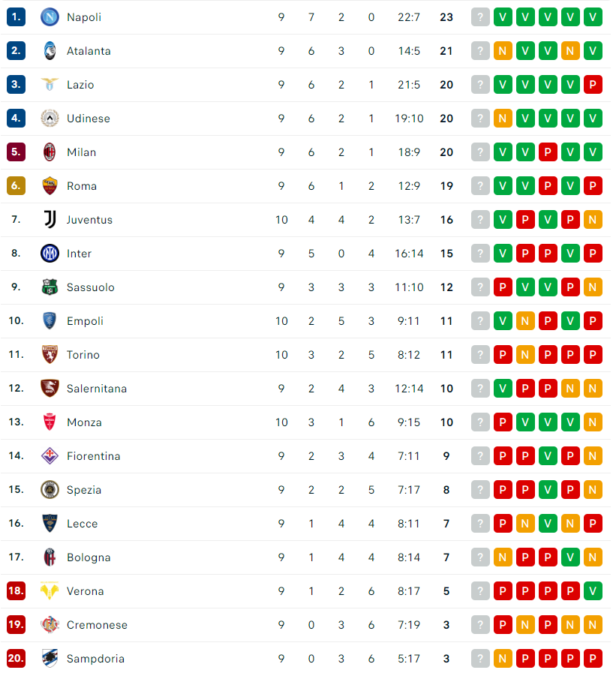Image resolution: width=613 pixels, height=673 pixels.
Task: Click the rank 6 gold position badge
Action: pos(16,186)
